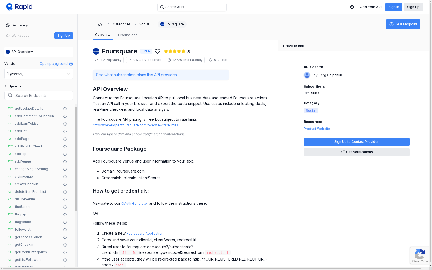Open the Foursquare Application link

[145, 234]
